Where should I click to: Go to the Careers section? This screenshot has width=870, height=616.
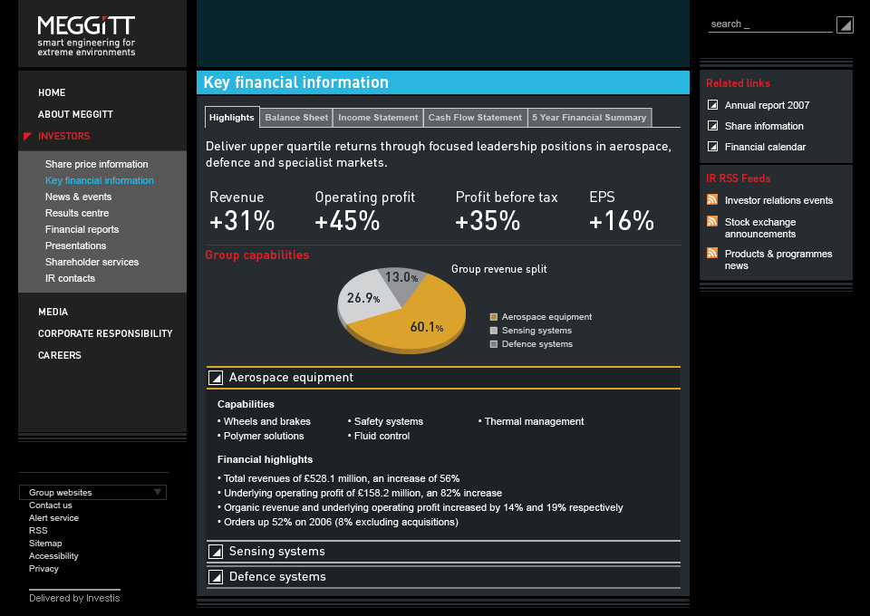click(x=60, y=355)
